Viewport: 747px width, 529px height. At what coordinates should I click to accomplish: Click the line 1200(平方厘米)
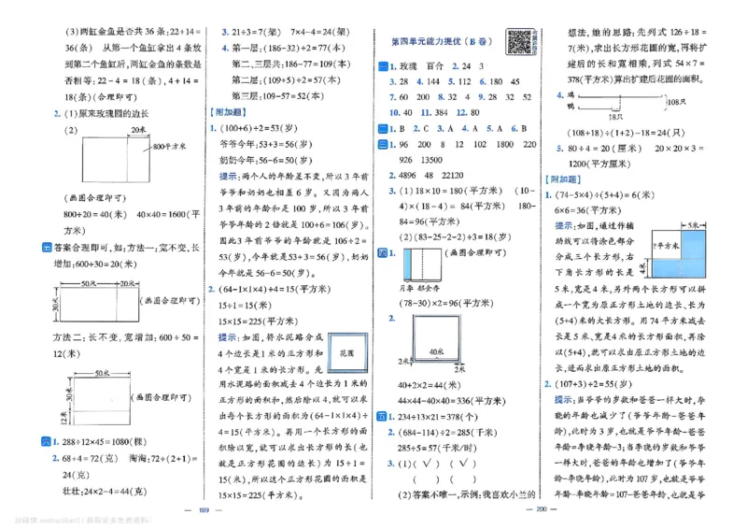tap(599, 164)
